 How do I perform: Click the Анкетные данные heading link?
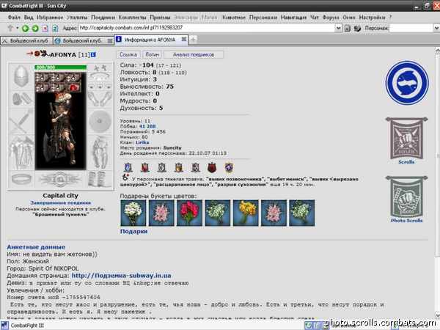(36, 247)
